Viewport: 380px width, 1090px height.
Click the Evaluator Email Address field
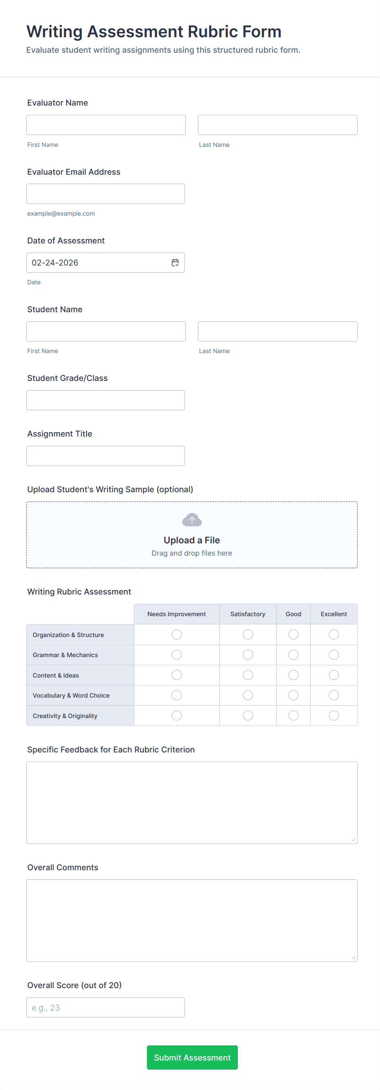[106, 194]
